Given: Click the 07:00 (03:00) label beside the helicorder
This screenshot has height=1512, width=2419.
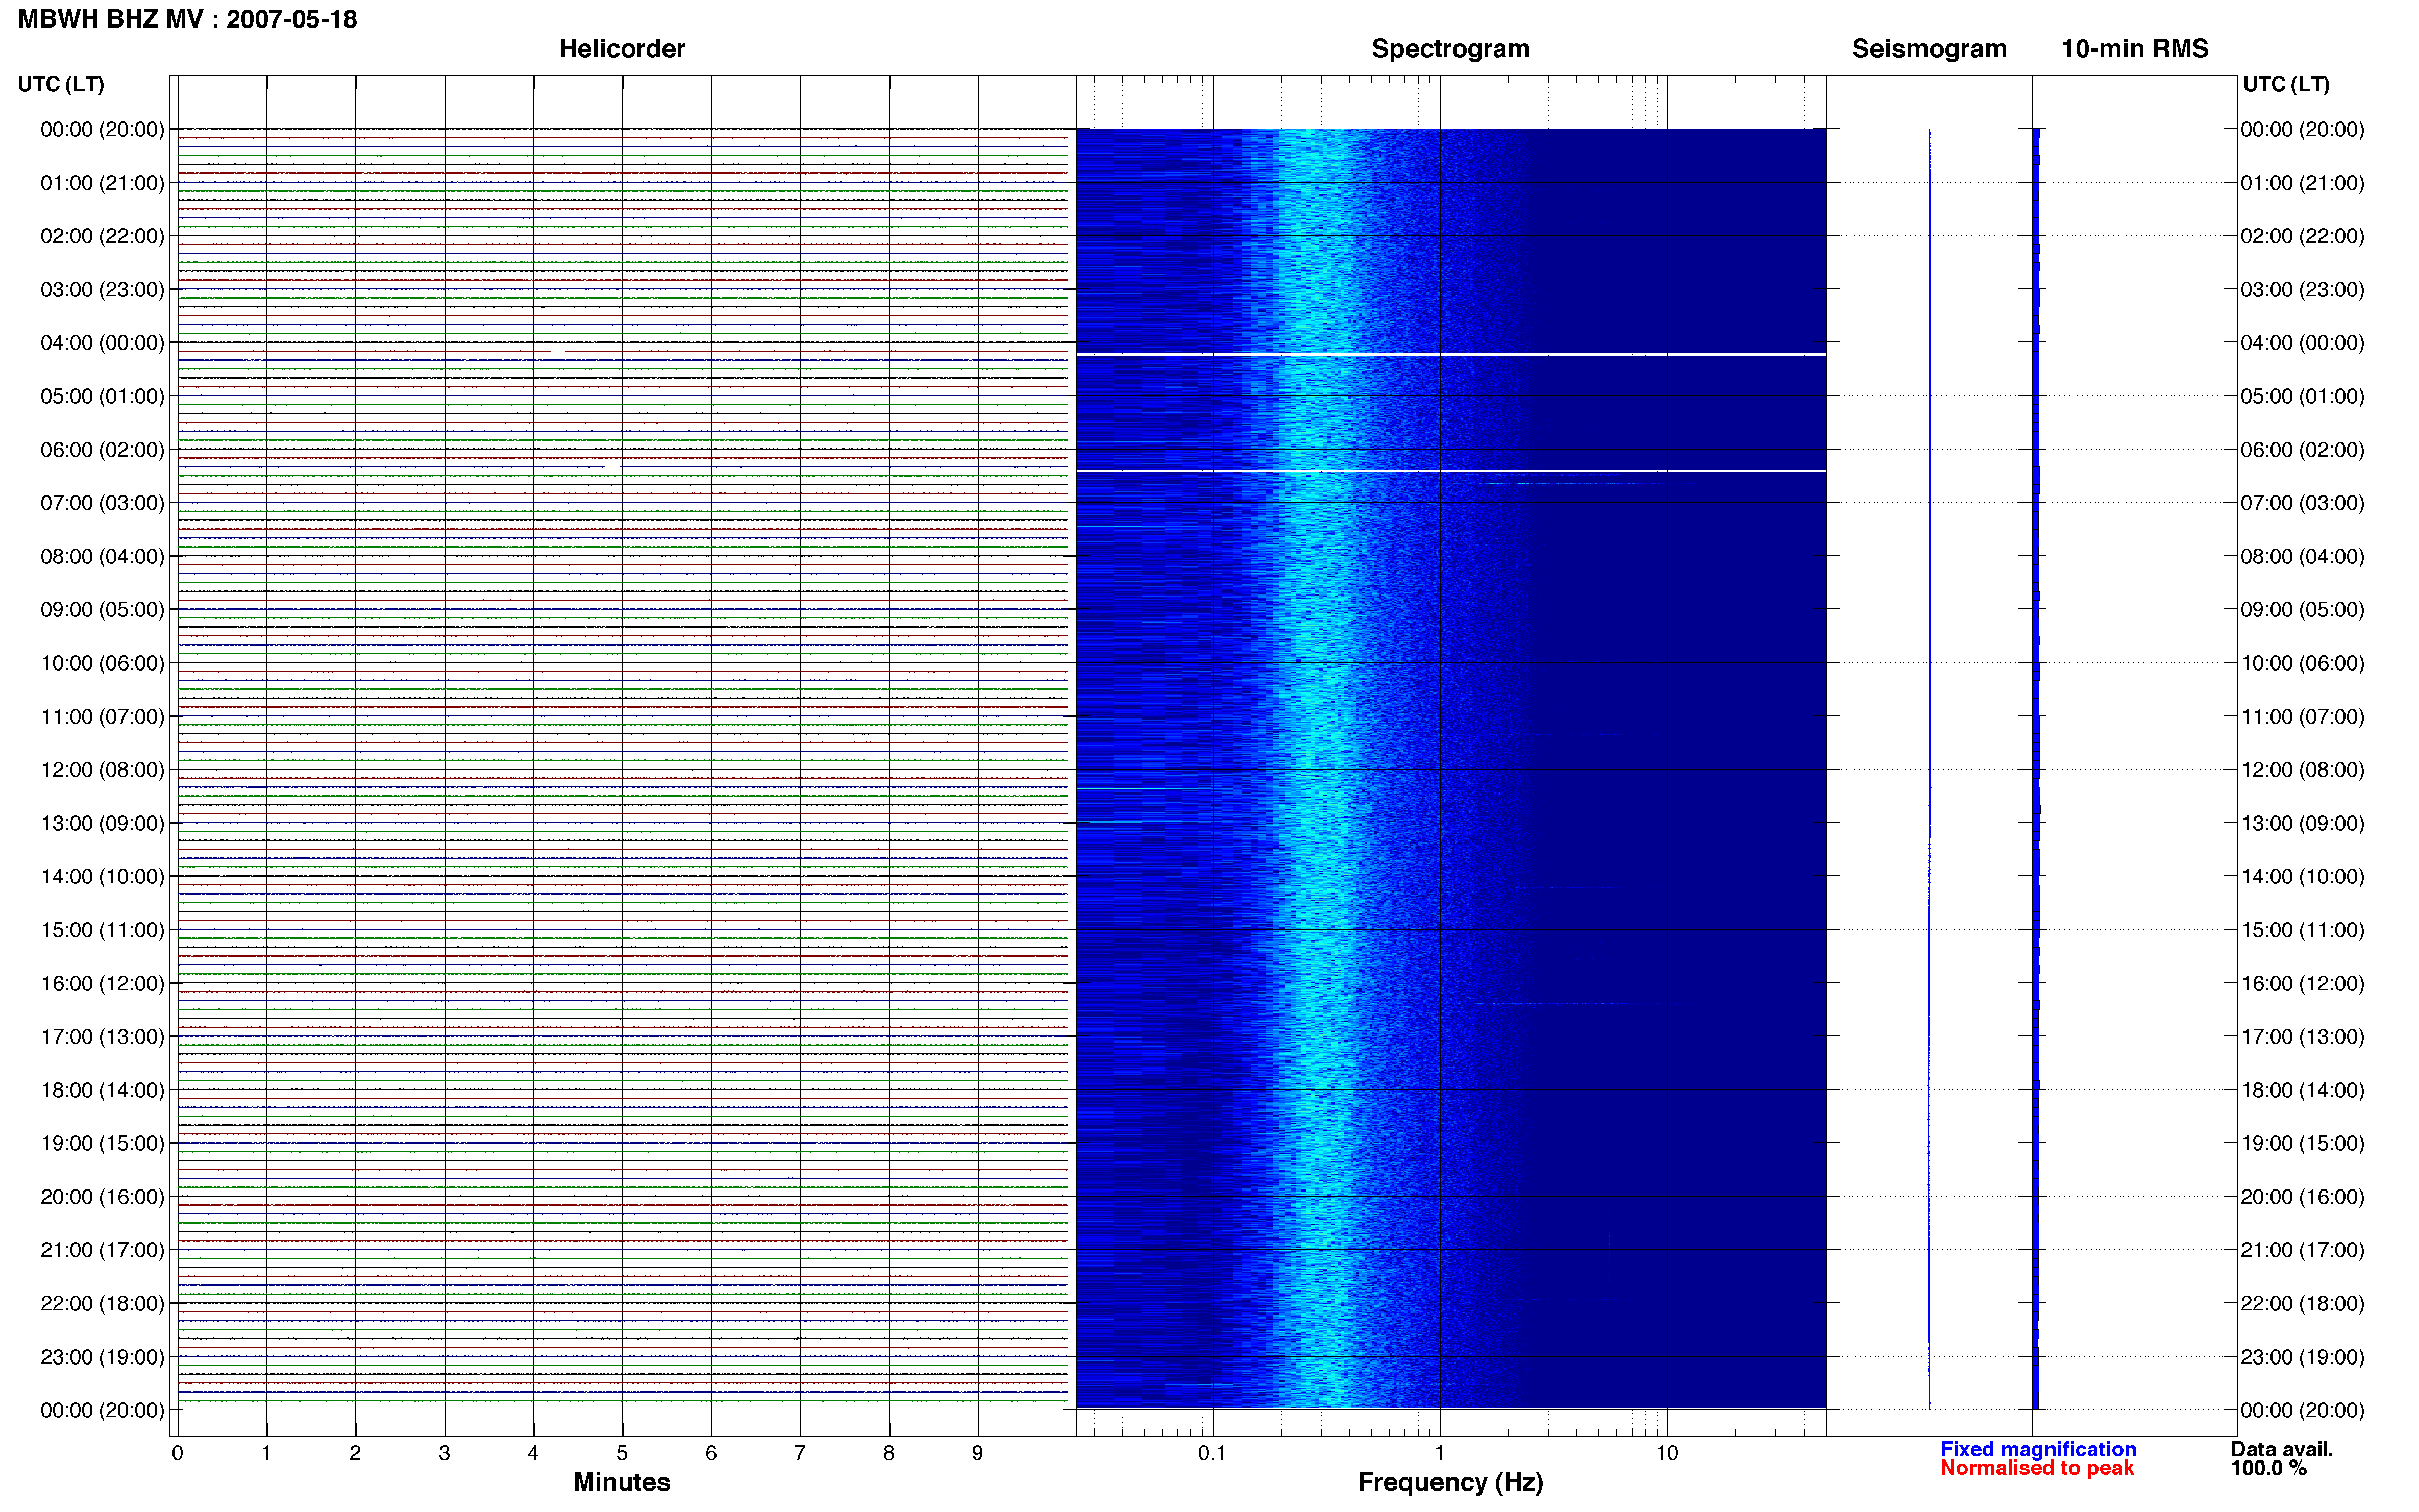Looking at the screenshot, I should (102, 503).
